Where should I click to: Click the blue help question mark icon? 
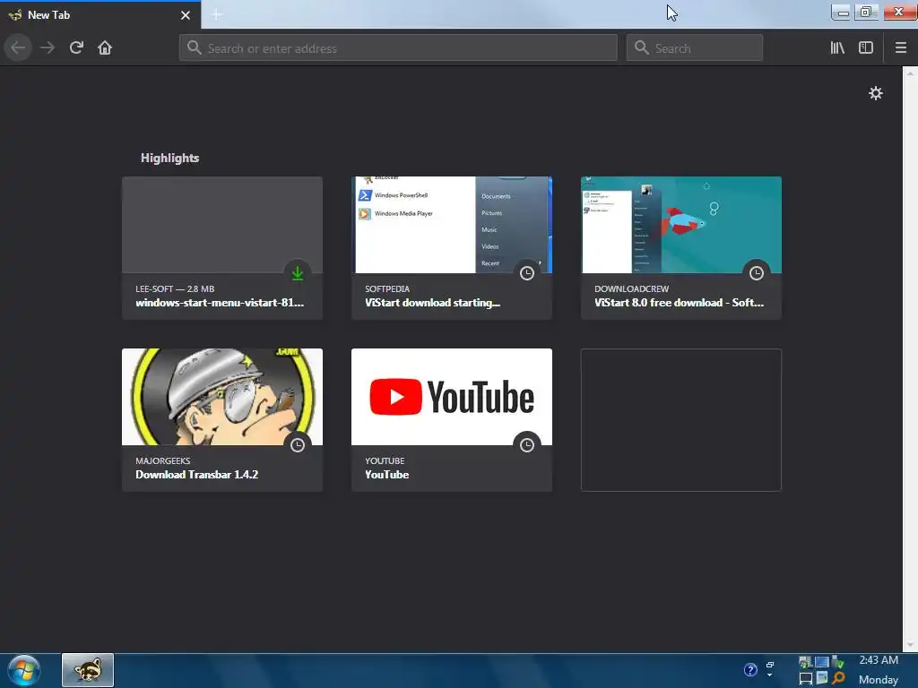(x=750, y=670)
